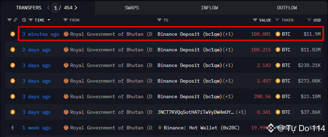
Task: Click the clock icon next to TIME
Action: pos(24,20)
